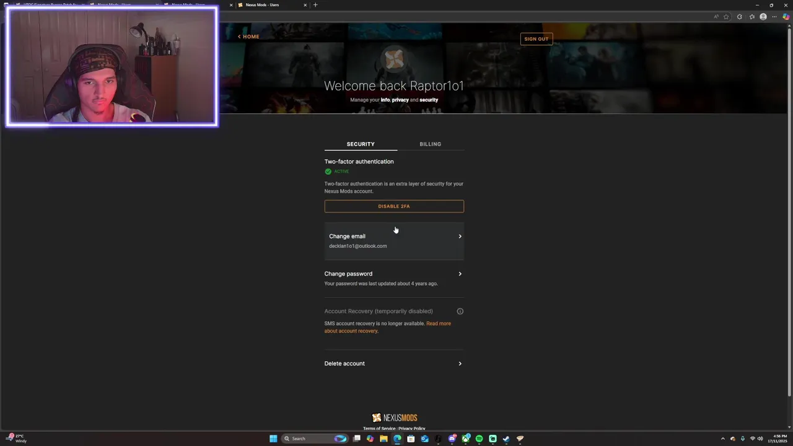The height and width of the screenshot is (446, 793).
Task: Open Steam from the taskbar
Action: point(506,439)
